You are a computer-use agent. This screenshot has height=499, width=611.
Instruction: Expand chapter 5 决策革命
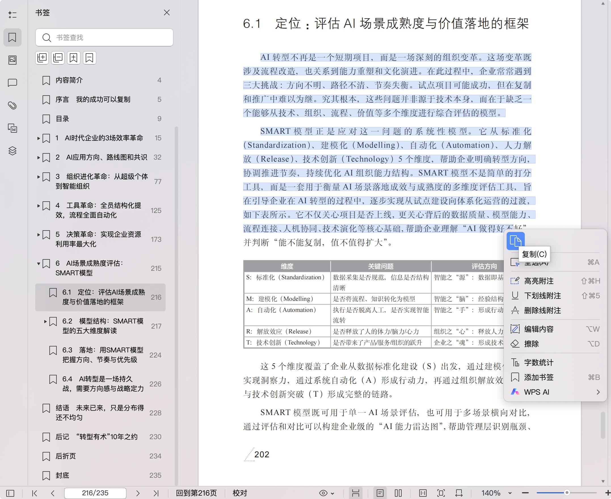point(39,234)
